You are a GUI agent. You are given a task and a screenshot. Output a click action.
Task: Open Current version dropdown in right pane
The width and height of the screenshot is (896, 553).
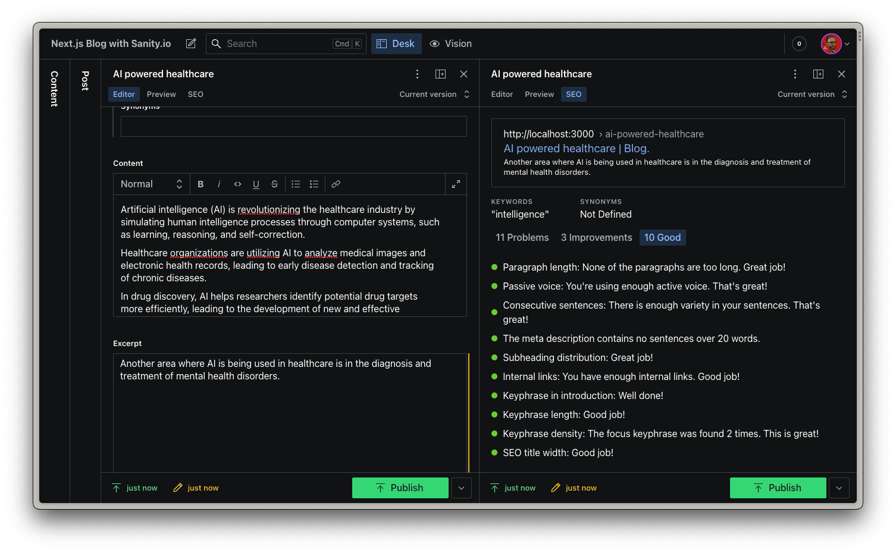coord(812,94)
